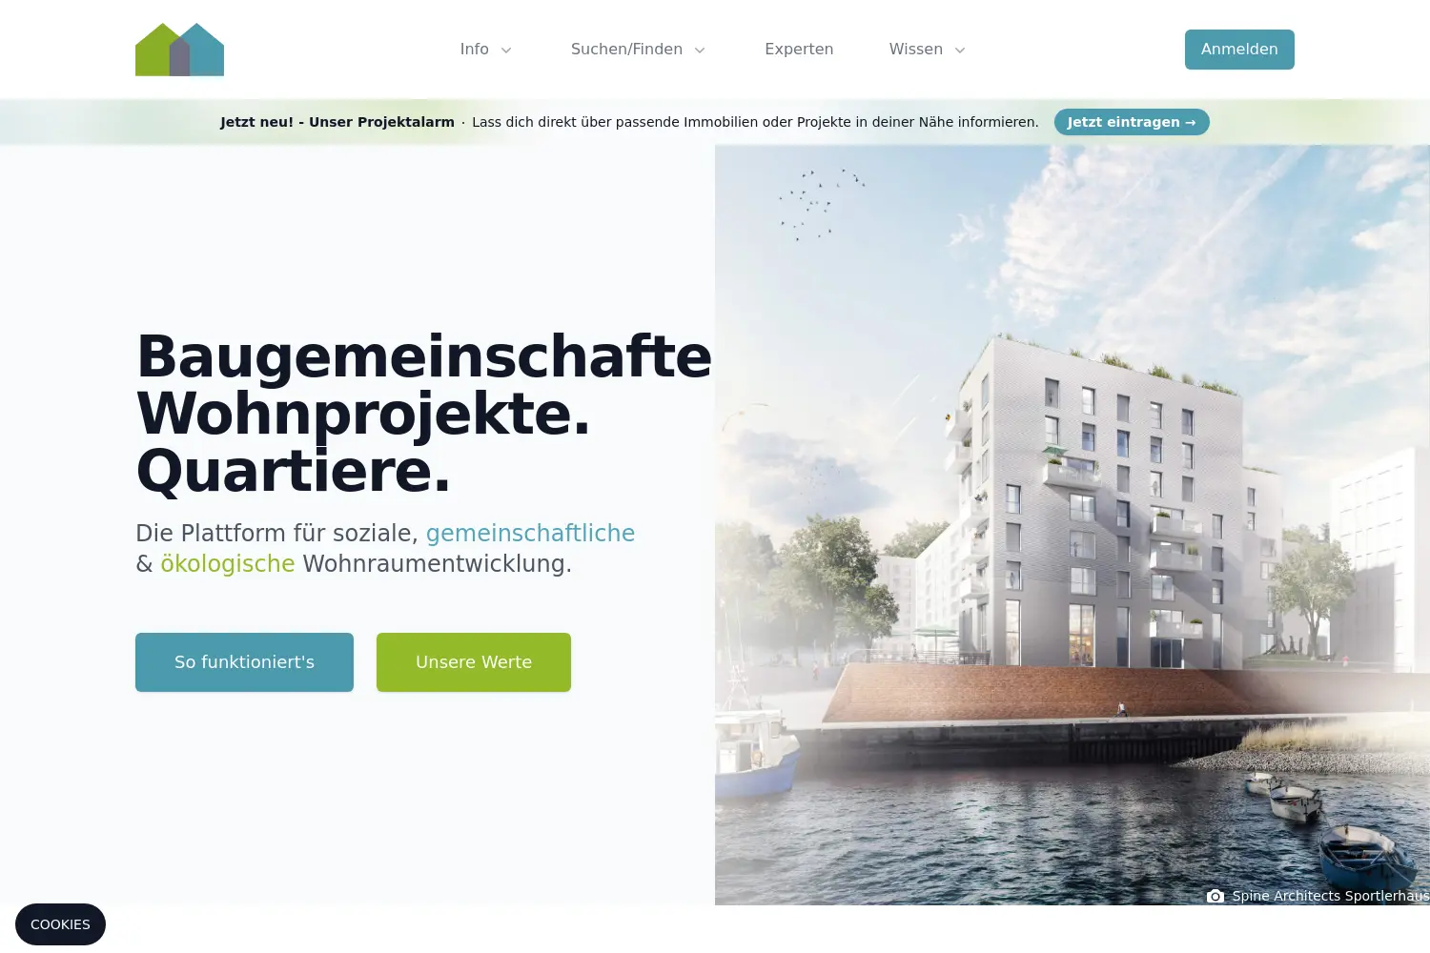Viewport: 1430px width, 953px height.
Task: Open the COOKIES settings pill
Action: click(x=60, y=924)
